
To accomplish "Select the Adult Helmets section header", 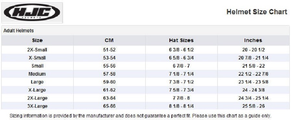I will point(18,31).
